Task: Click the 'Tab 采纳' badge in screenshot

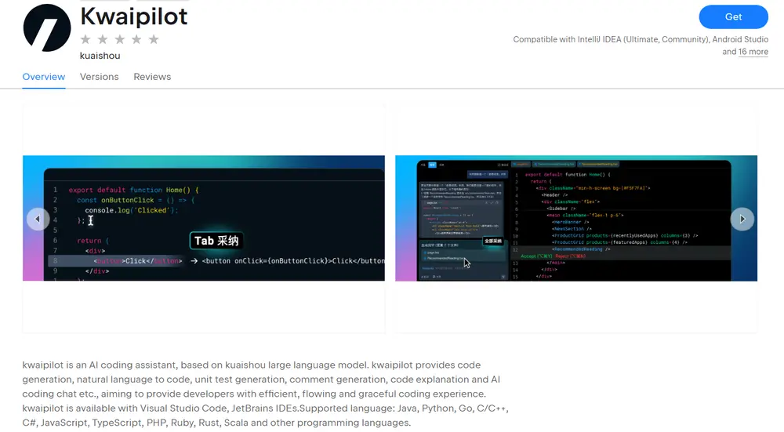Action: pos(216,241)
